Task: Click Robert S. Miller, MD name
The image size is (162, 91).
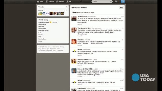Action: tap(85, 69)
